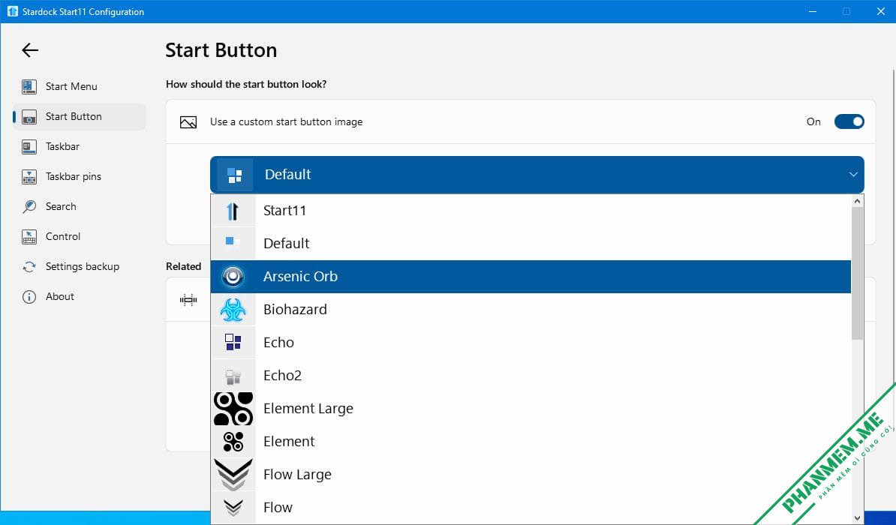Click the Search magnifier icon

coord(29,206)
